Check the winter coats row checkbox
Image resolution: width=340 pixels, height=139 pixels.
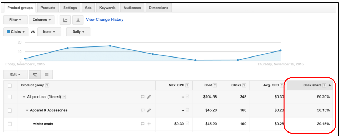pyautogui.click(x=10, y=124)
